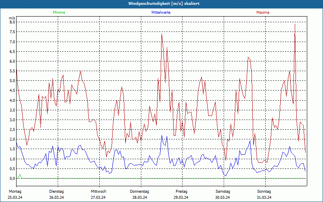
Task: Click the '3,0' y-axis value
Action: pyautogui.click(x=13, y=120)
